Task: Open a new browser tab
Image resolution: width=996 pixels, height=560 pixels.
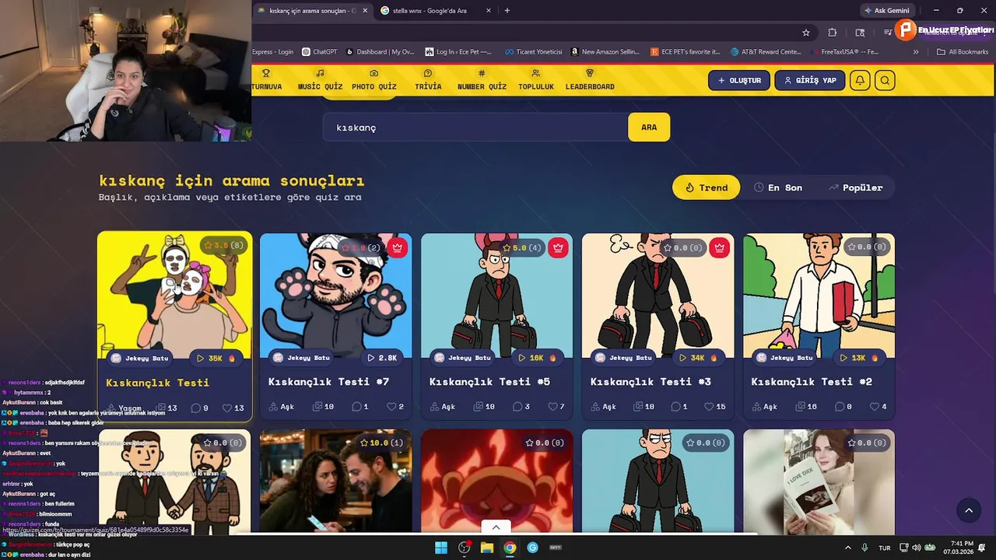Action: (507, 10)
